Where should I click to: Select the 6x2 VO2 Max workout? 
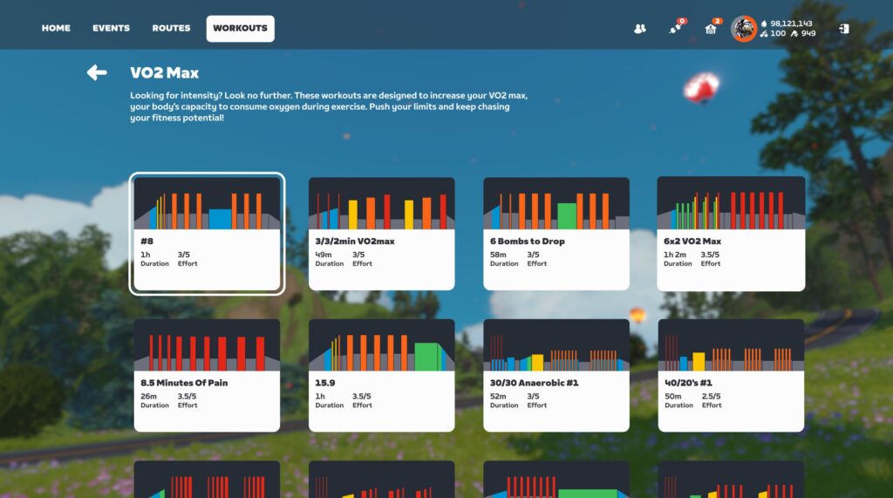coord(731,234)
